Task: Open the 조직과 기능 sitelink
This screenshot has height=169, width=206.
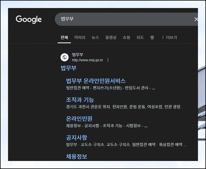Action: [x=80, y=100]
